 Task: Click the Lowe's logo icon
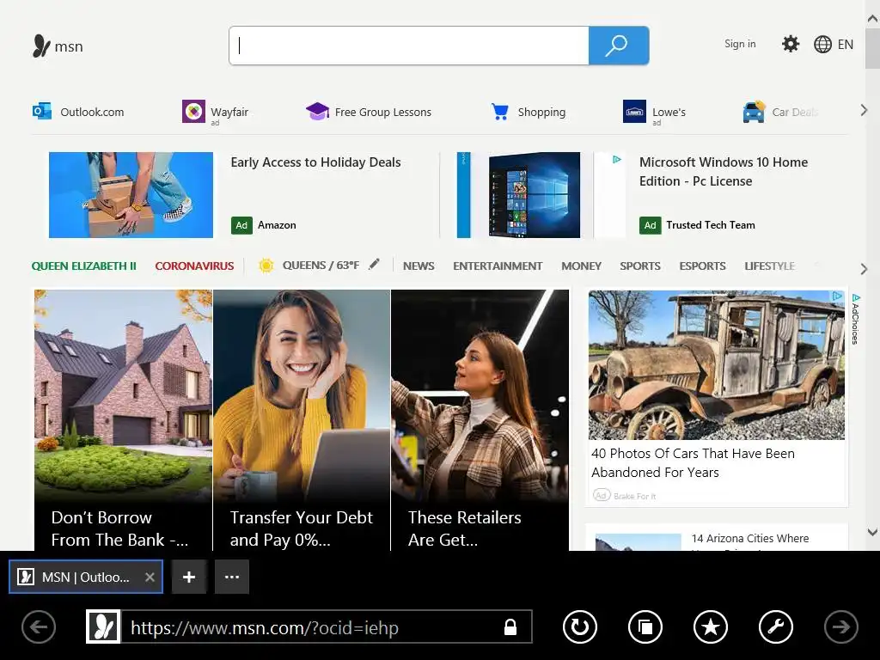634,111
